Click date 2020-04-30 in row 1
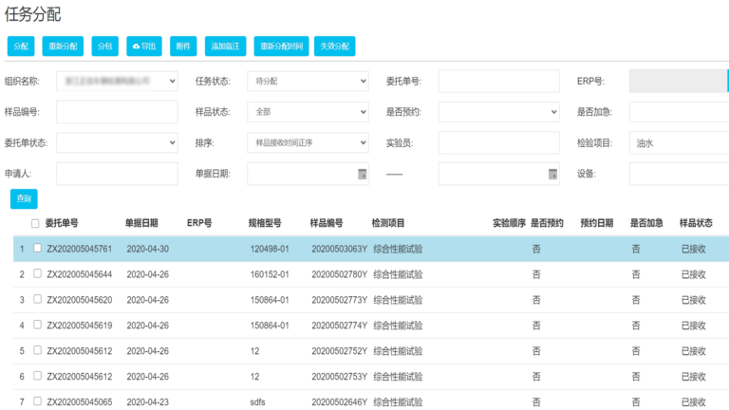The width and height of the screenshot is (729, 410). tap(148, 250)
